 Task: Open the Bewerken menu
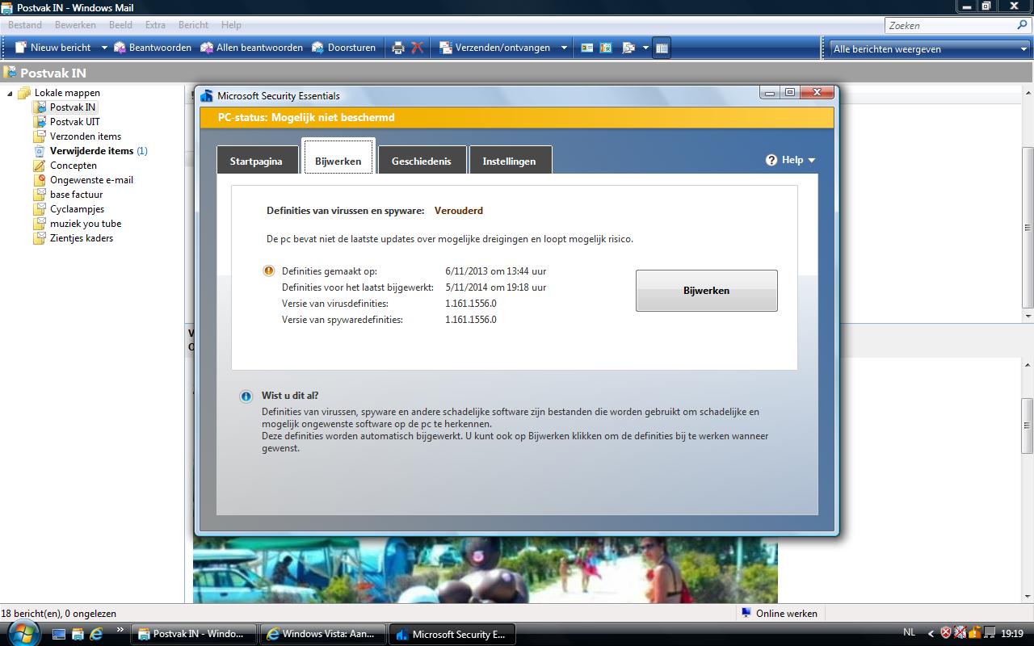75,25
